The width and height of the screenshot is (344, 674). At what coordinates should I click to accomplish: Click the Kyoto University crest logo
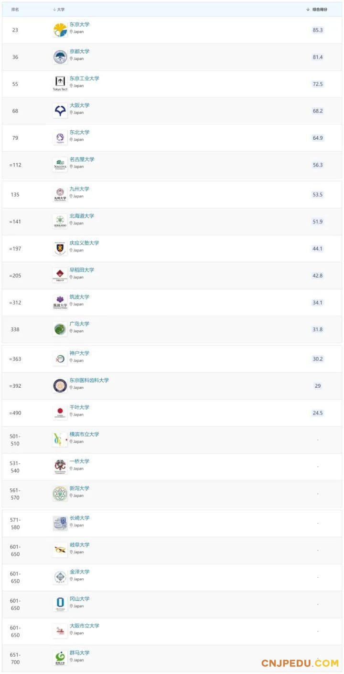pos(60,57)
